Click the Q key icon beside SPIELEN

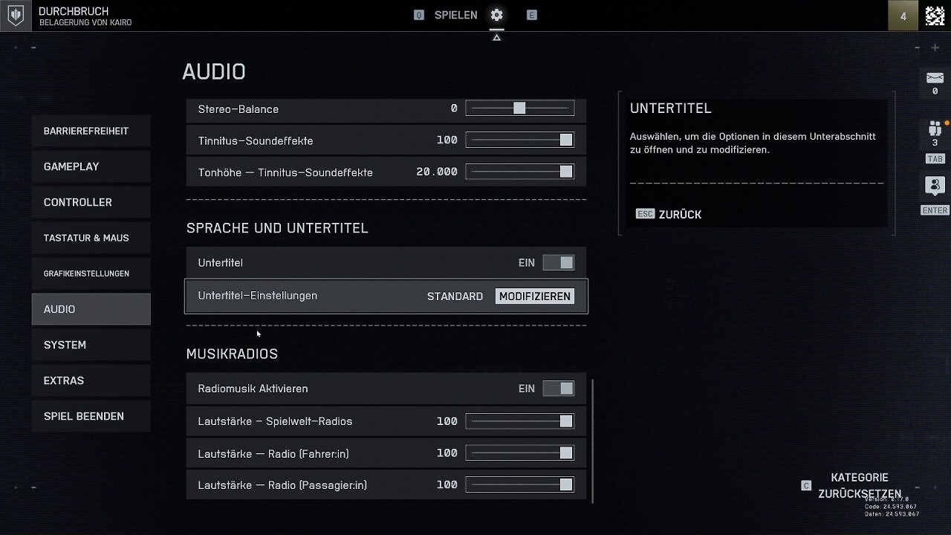419,15
